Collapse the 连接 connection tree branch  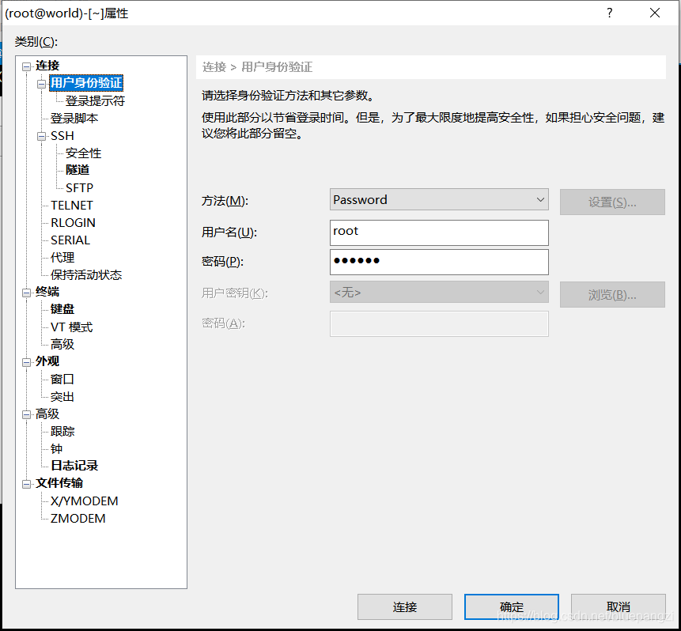point(27,65)
